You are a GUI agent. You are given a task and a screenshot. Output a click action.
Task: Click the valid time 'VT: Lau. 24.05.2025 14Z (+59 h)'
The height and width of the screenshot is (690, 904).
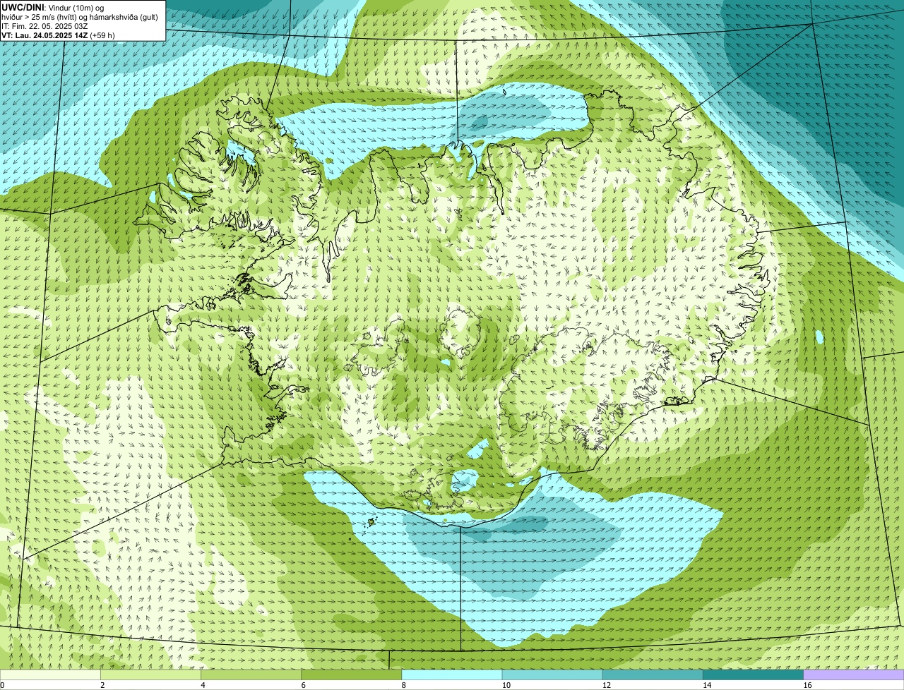click(x=58, y=35)
